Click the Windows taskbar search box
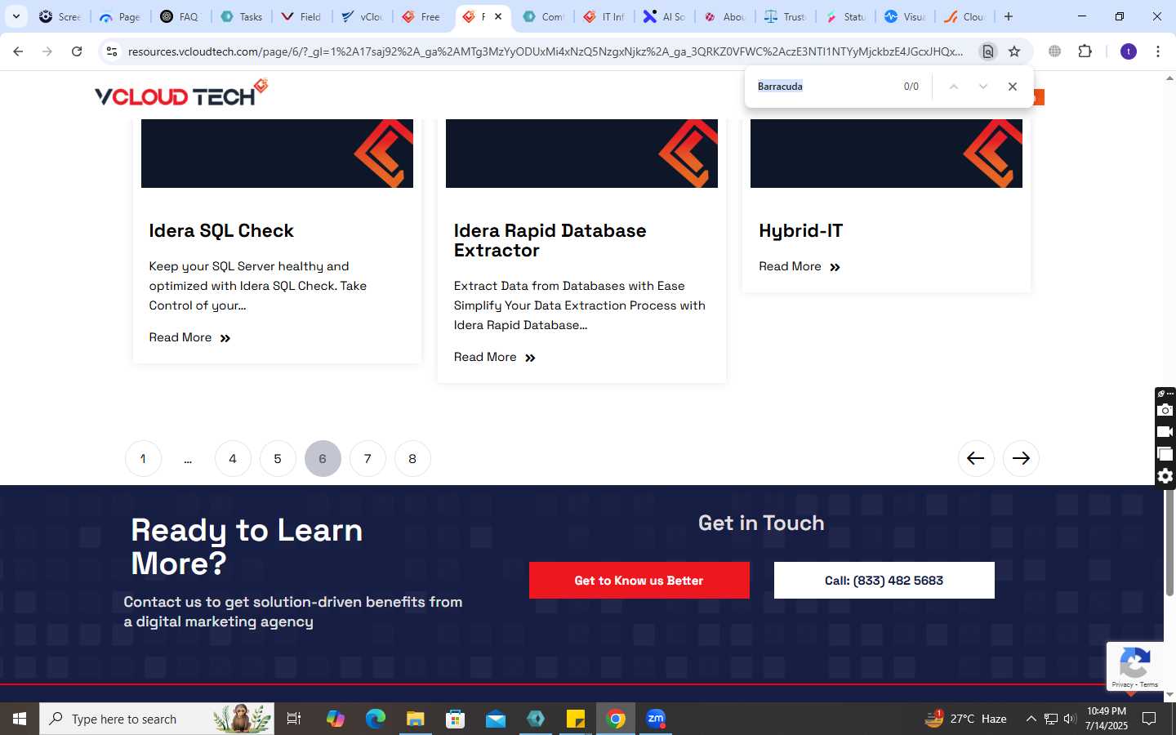Image resolution: width=1176 pixels, height=735 pixels. coord(157,719)
